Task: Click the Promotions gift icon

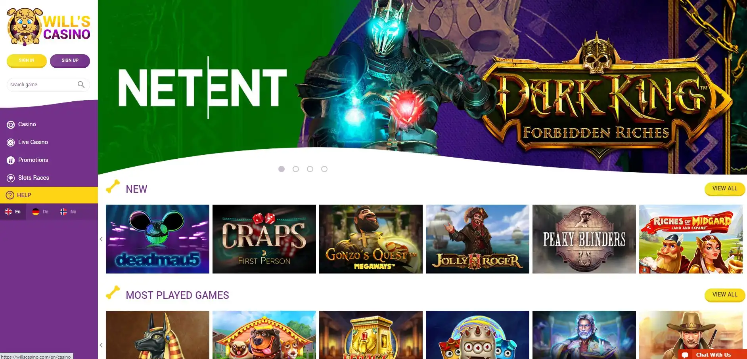Action: coord(11,160)
